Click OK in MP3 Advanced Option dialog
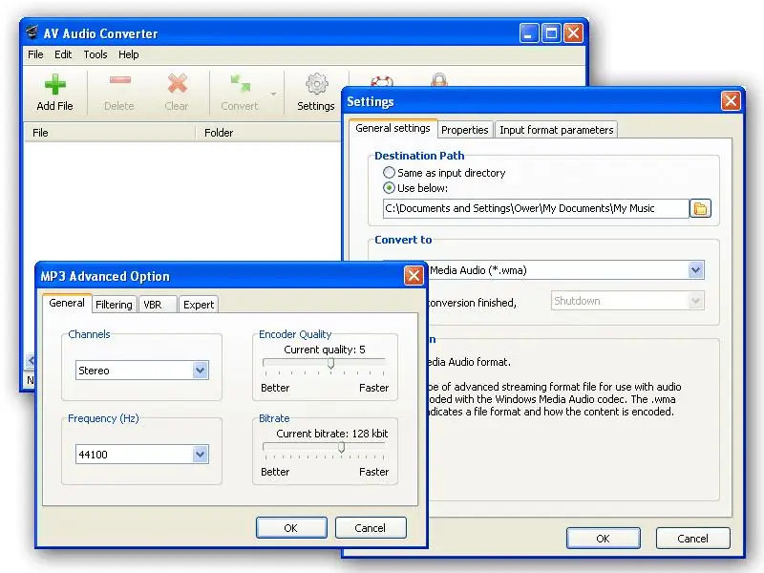Image resolution: width=764 pixels, height=573 pixels. point(291,528)
